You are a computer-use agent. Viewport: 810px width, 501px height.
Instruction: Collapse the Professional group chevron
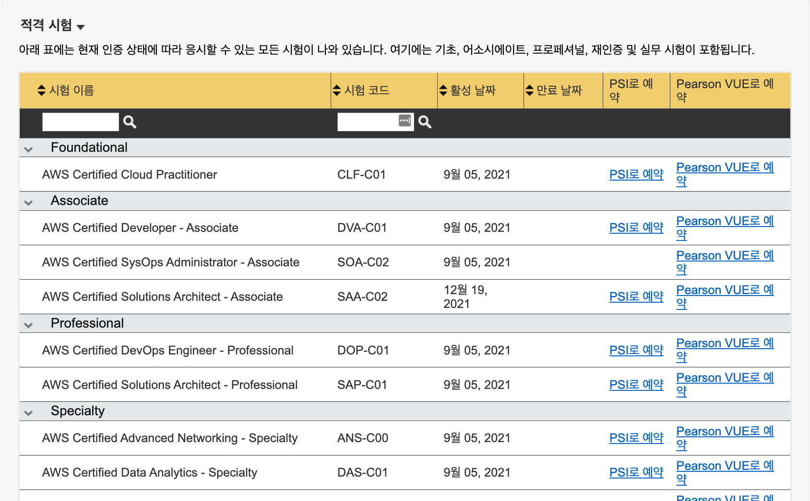pos(28,325)
